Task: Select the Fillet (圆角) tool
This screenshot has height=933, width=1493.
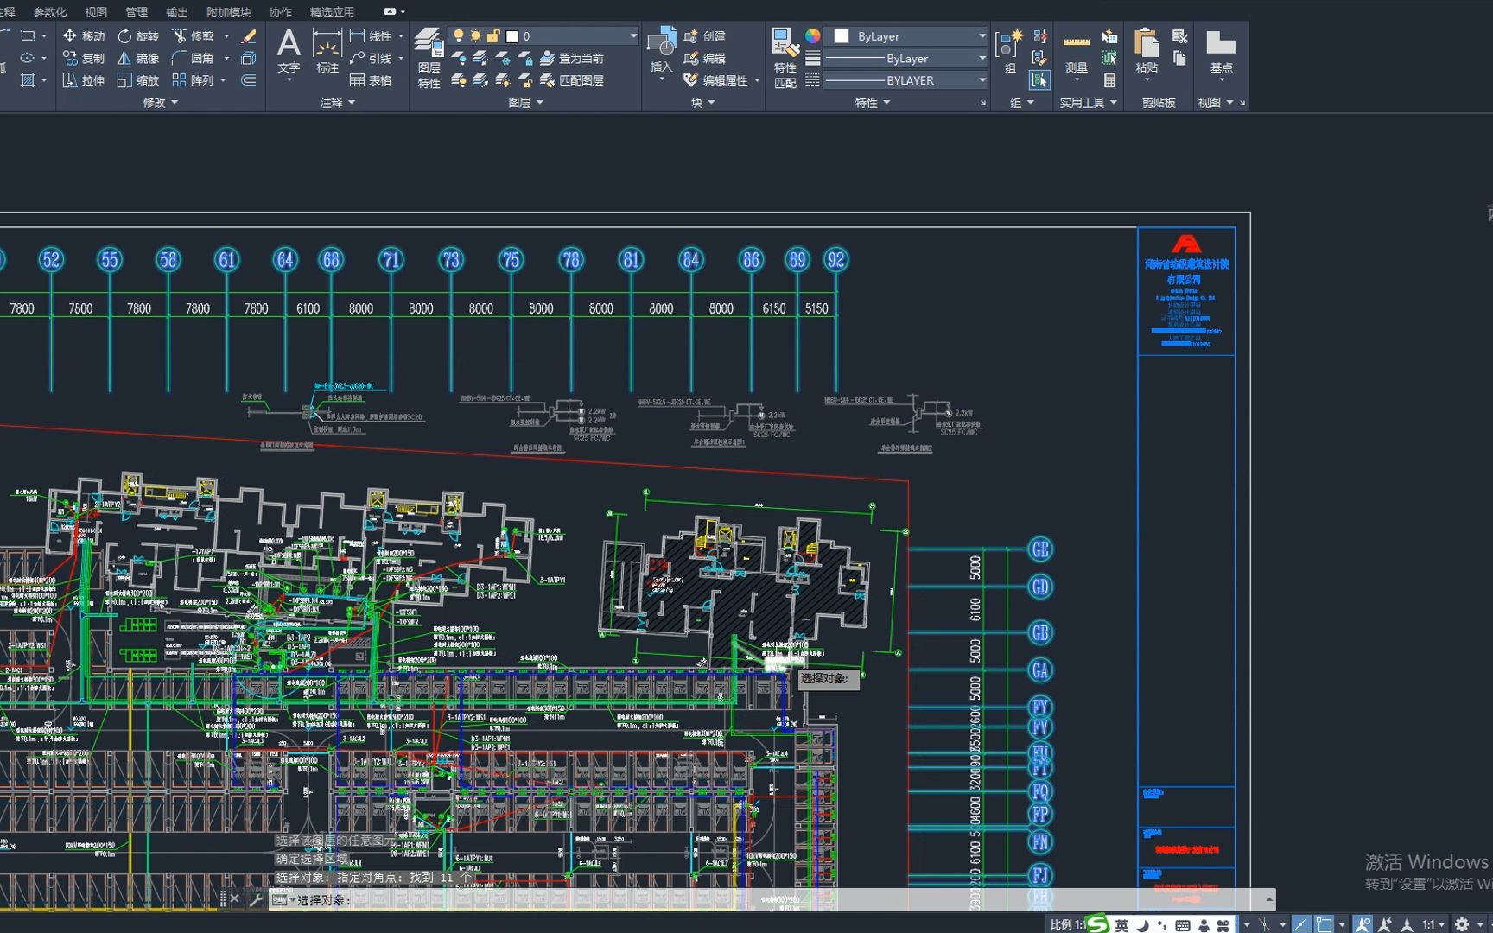Action: point(194,58)
